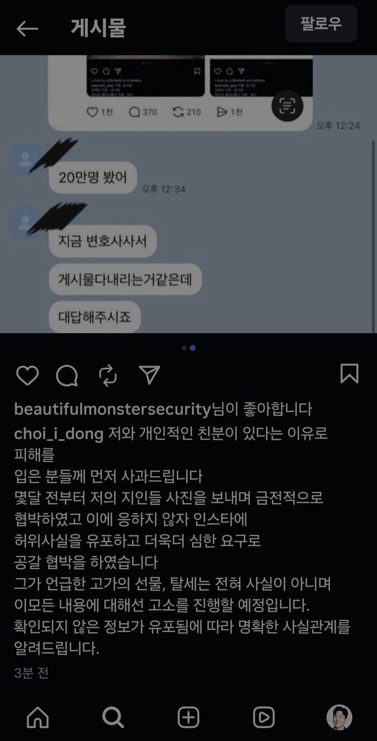Open your profile from the avatar thumbnail
This screenshot has height=741, width=377.
click(x=339, y=717)
